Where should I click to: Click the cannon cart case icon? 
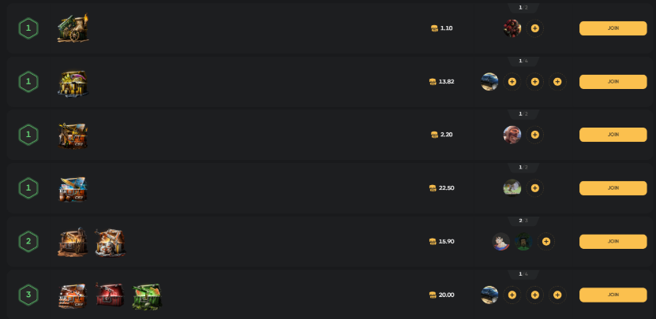tap(73, 28)
